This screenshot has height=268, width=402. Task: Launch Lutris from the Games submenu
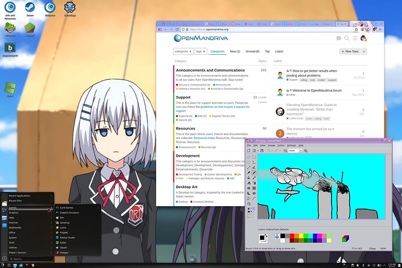coord(77,227)
